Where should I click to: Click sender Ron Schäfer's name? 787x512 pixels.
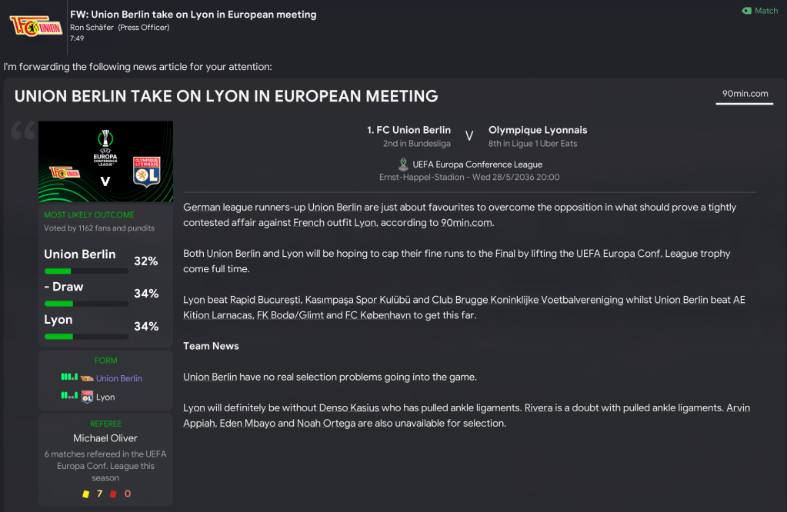click(92, 28)
